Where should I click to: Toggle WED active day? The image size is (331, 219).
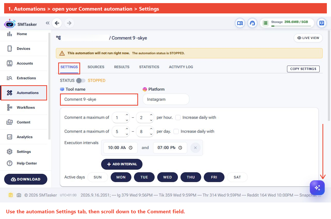168,177
